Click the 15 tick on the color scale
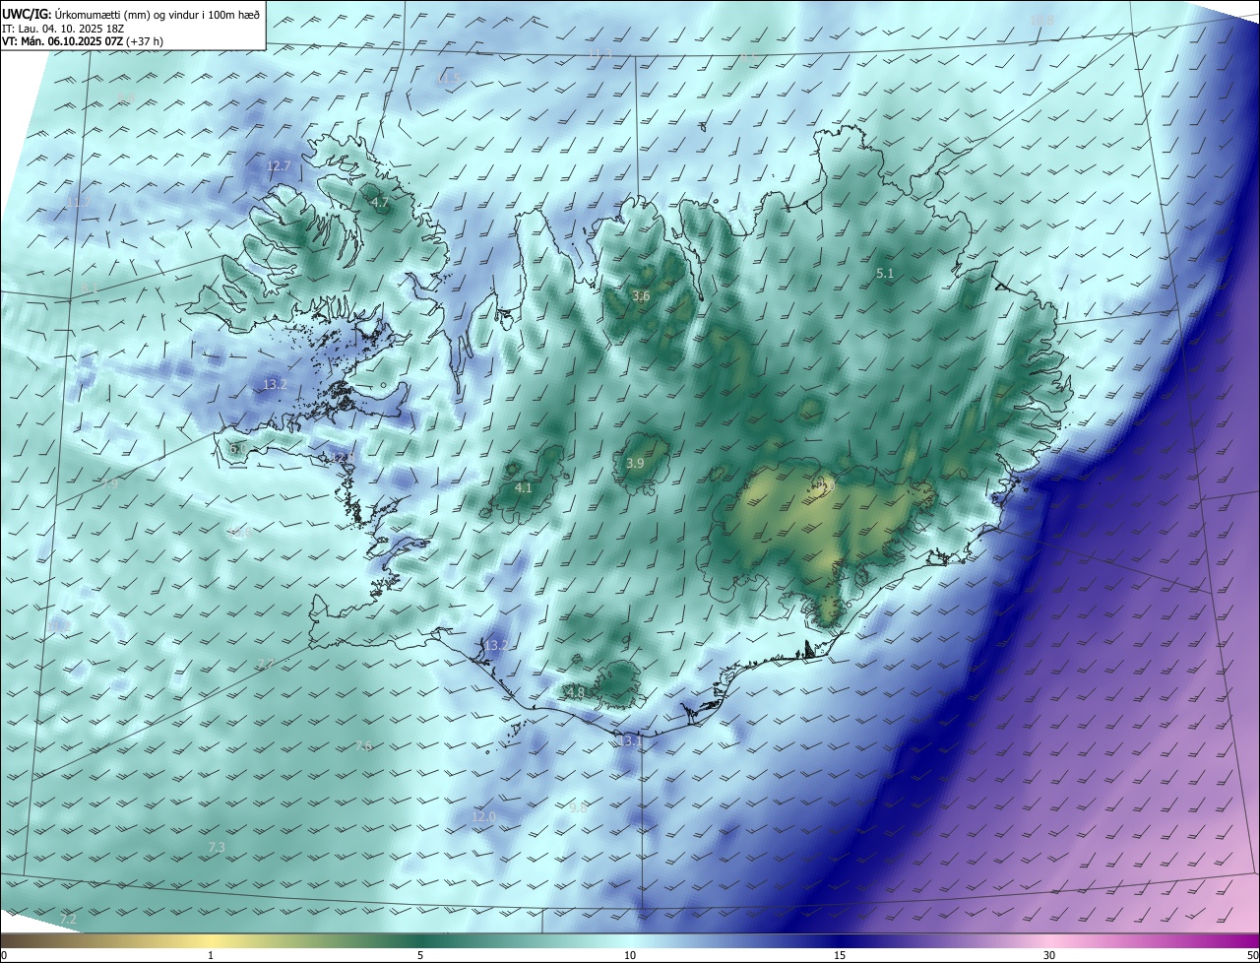 coord(840,955)
